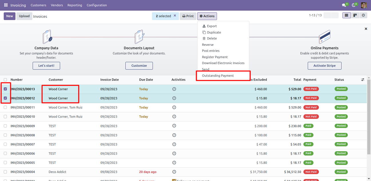
Task: Click activity clock for INV/2023/00010
Action: pyautogui.click(x=174, y=117)
